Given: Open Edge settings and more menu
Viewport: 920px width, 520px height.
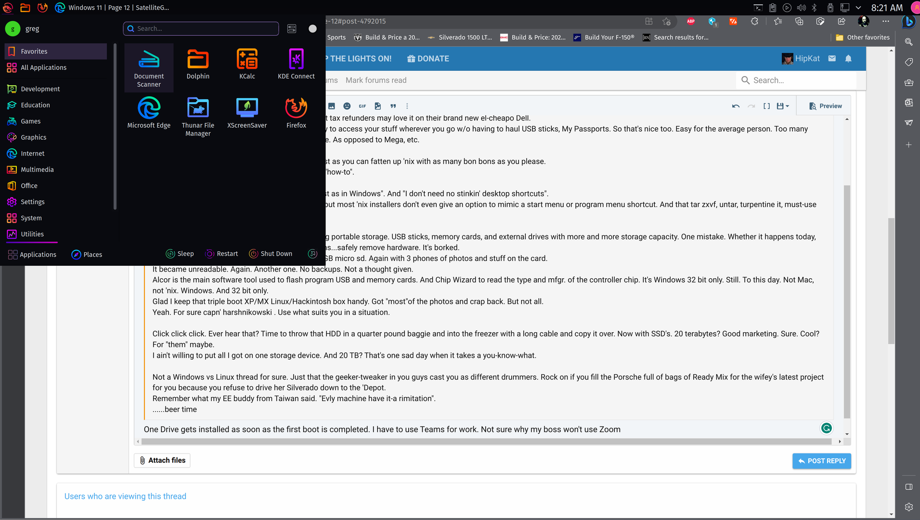Looking at the screenshot, I should tap(885, 21).
